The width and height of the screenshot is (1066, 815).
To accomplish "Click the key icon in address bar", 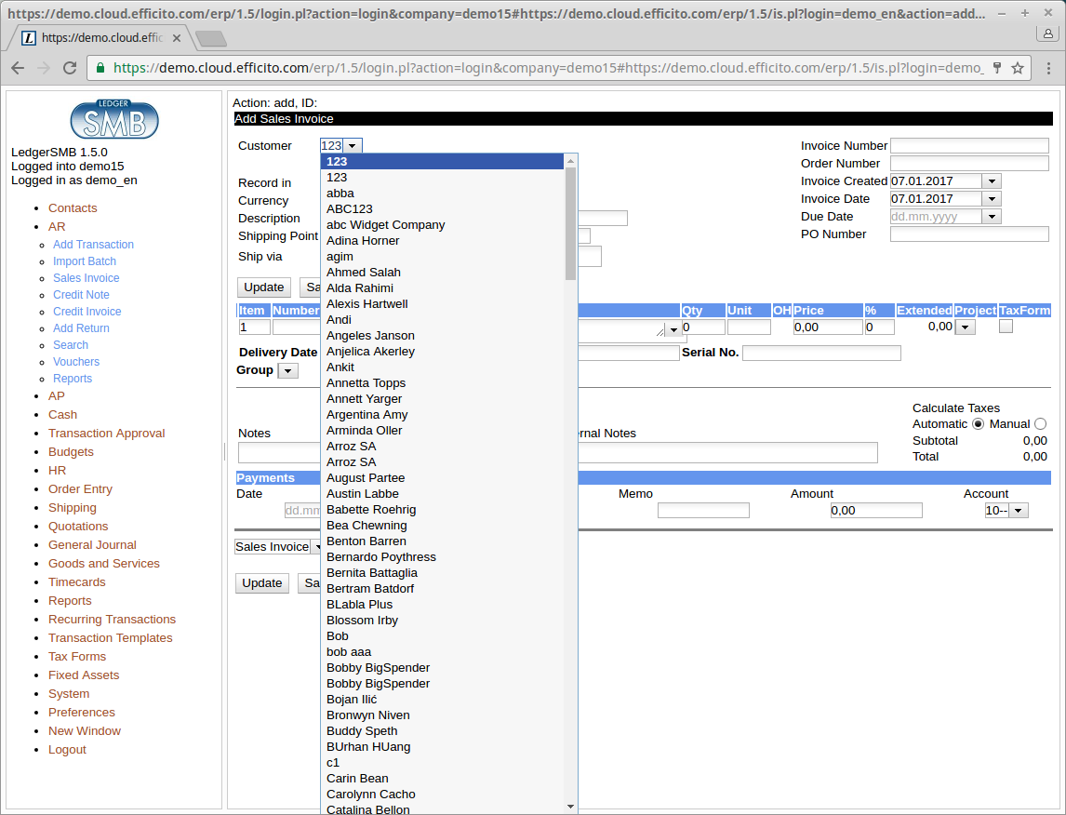I will tap(997, 68).
